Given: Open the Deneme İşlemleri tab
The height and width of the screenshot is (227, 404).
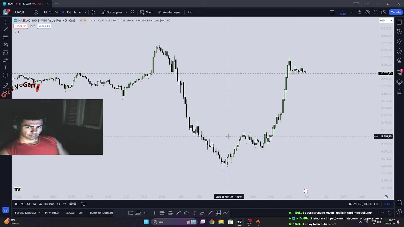Looking at the screenshot, I should pyautogui.click(x=101, y=213).
